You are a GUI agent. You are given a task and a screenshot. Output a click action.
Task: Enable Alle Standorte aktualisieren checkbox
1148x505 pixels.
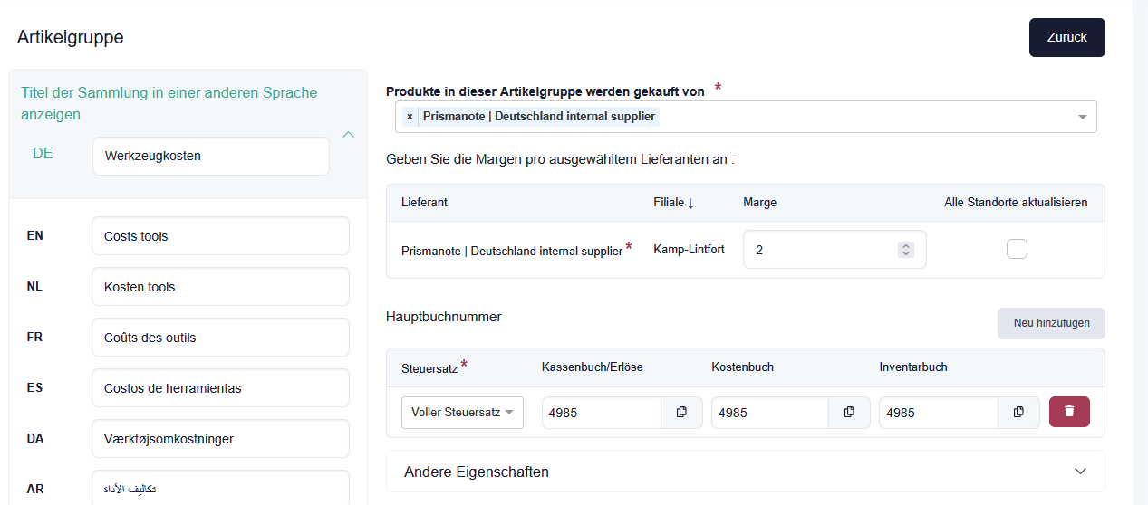1017,249
